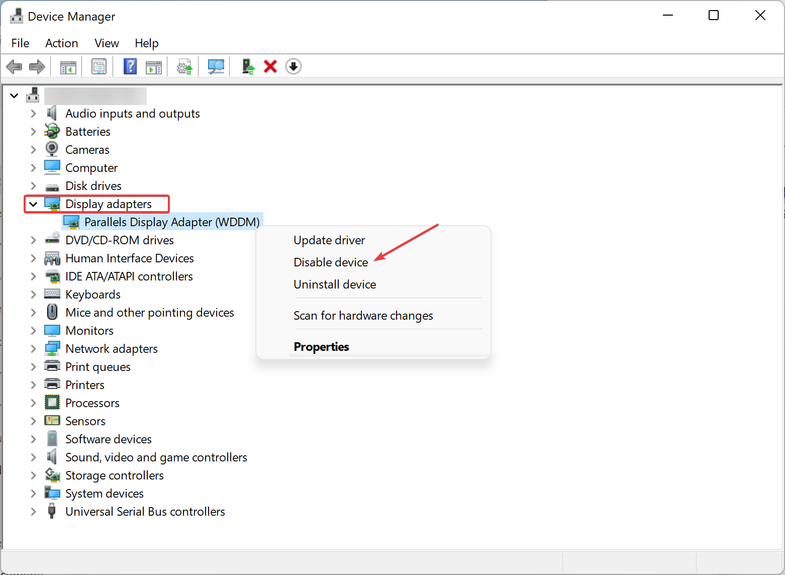Screen dimensions: 785x575
Task: Collapse the Display adapters category
Action: pos(33,204)
